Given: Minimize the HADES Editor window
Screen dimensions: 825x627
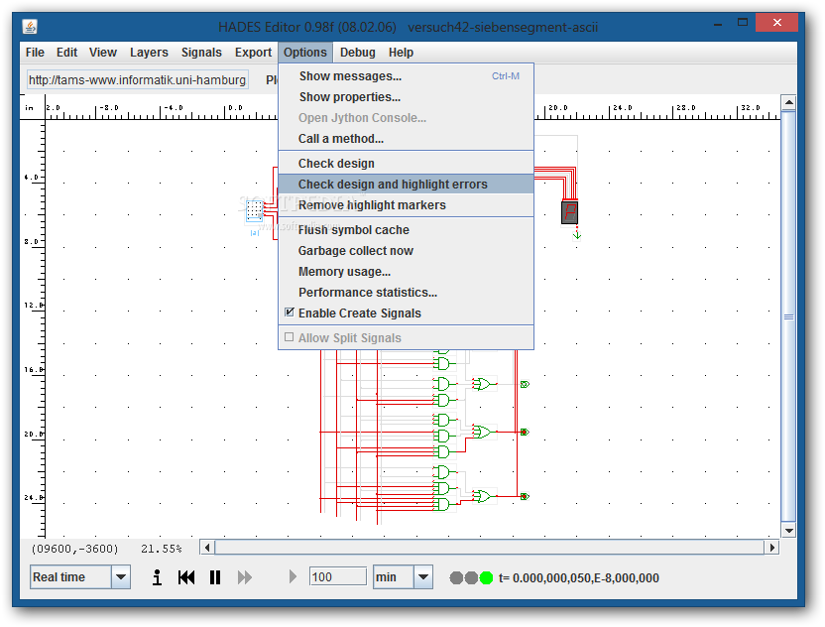Looking at the screenshot, I should (718, 24).
